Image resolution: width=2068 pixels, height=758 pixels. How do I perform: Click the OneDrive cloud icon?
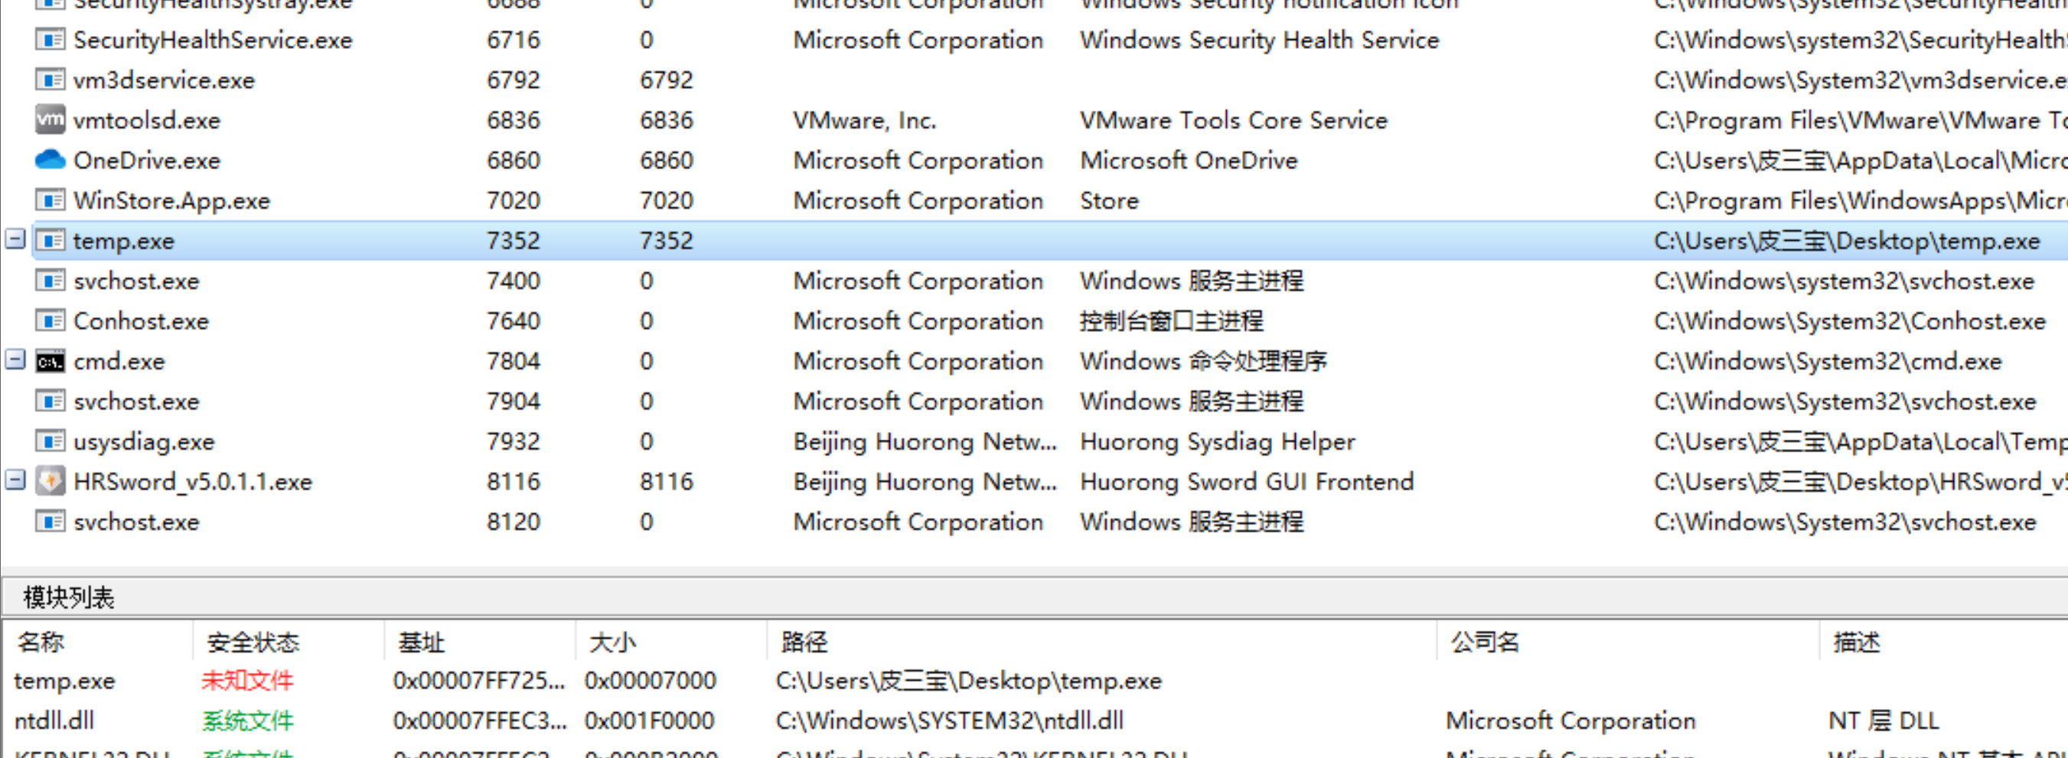point(50,160)
